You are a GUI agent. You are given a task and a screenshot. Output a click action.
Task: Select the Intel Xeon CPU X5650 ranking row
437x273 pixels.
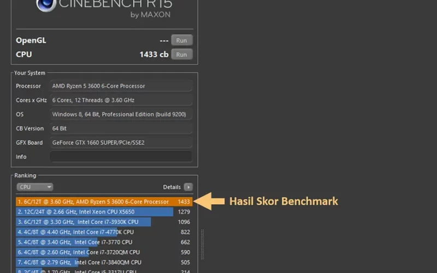pyautogui.click(x=104, y=212)
